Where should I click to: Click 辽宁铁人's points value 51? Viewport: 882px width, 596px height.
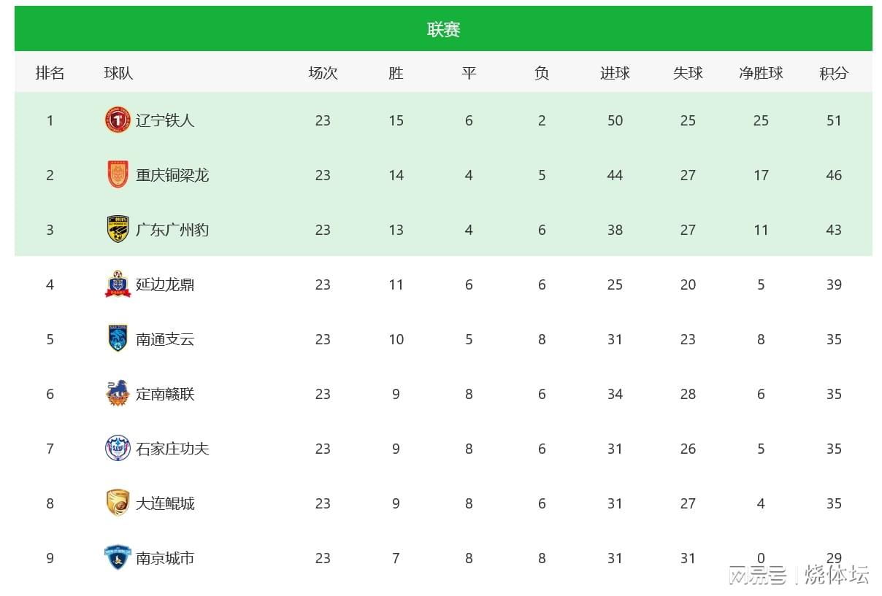click(834, 120)
